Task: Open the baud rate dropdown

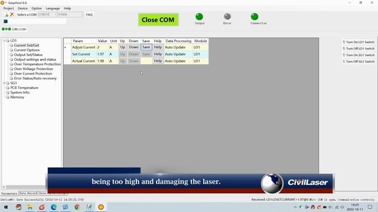Action: click(82, 15)
